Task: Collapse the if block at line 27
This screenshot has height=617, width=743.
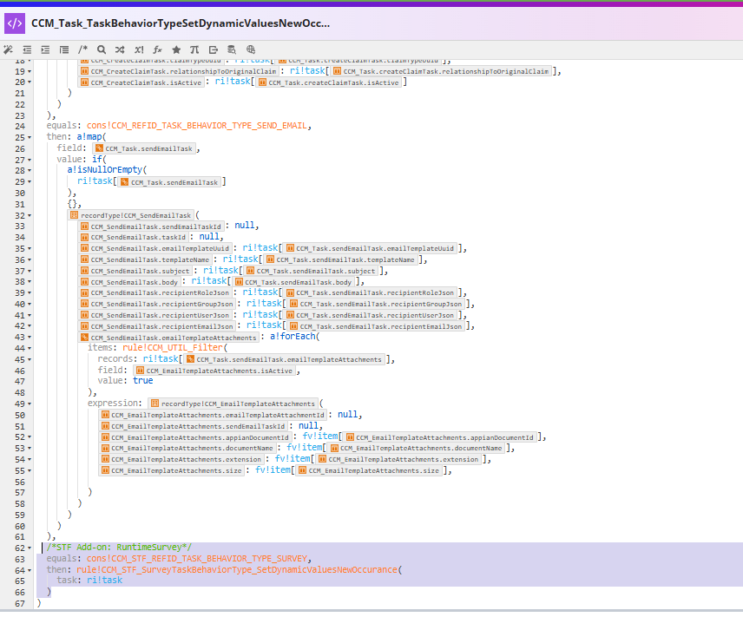Action: coord(30,161)
